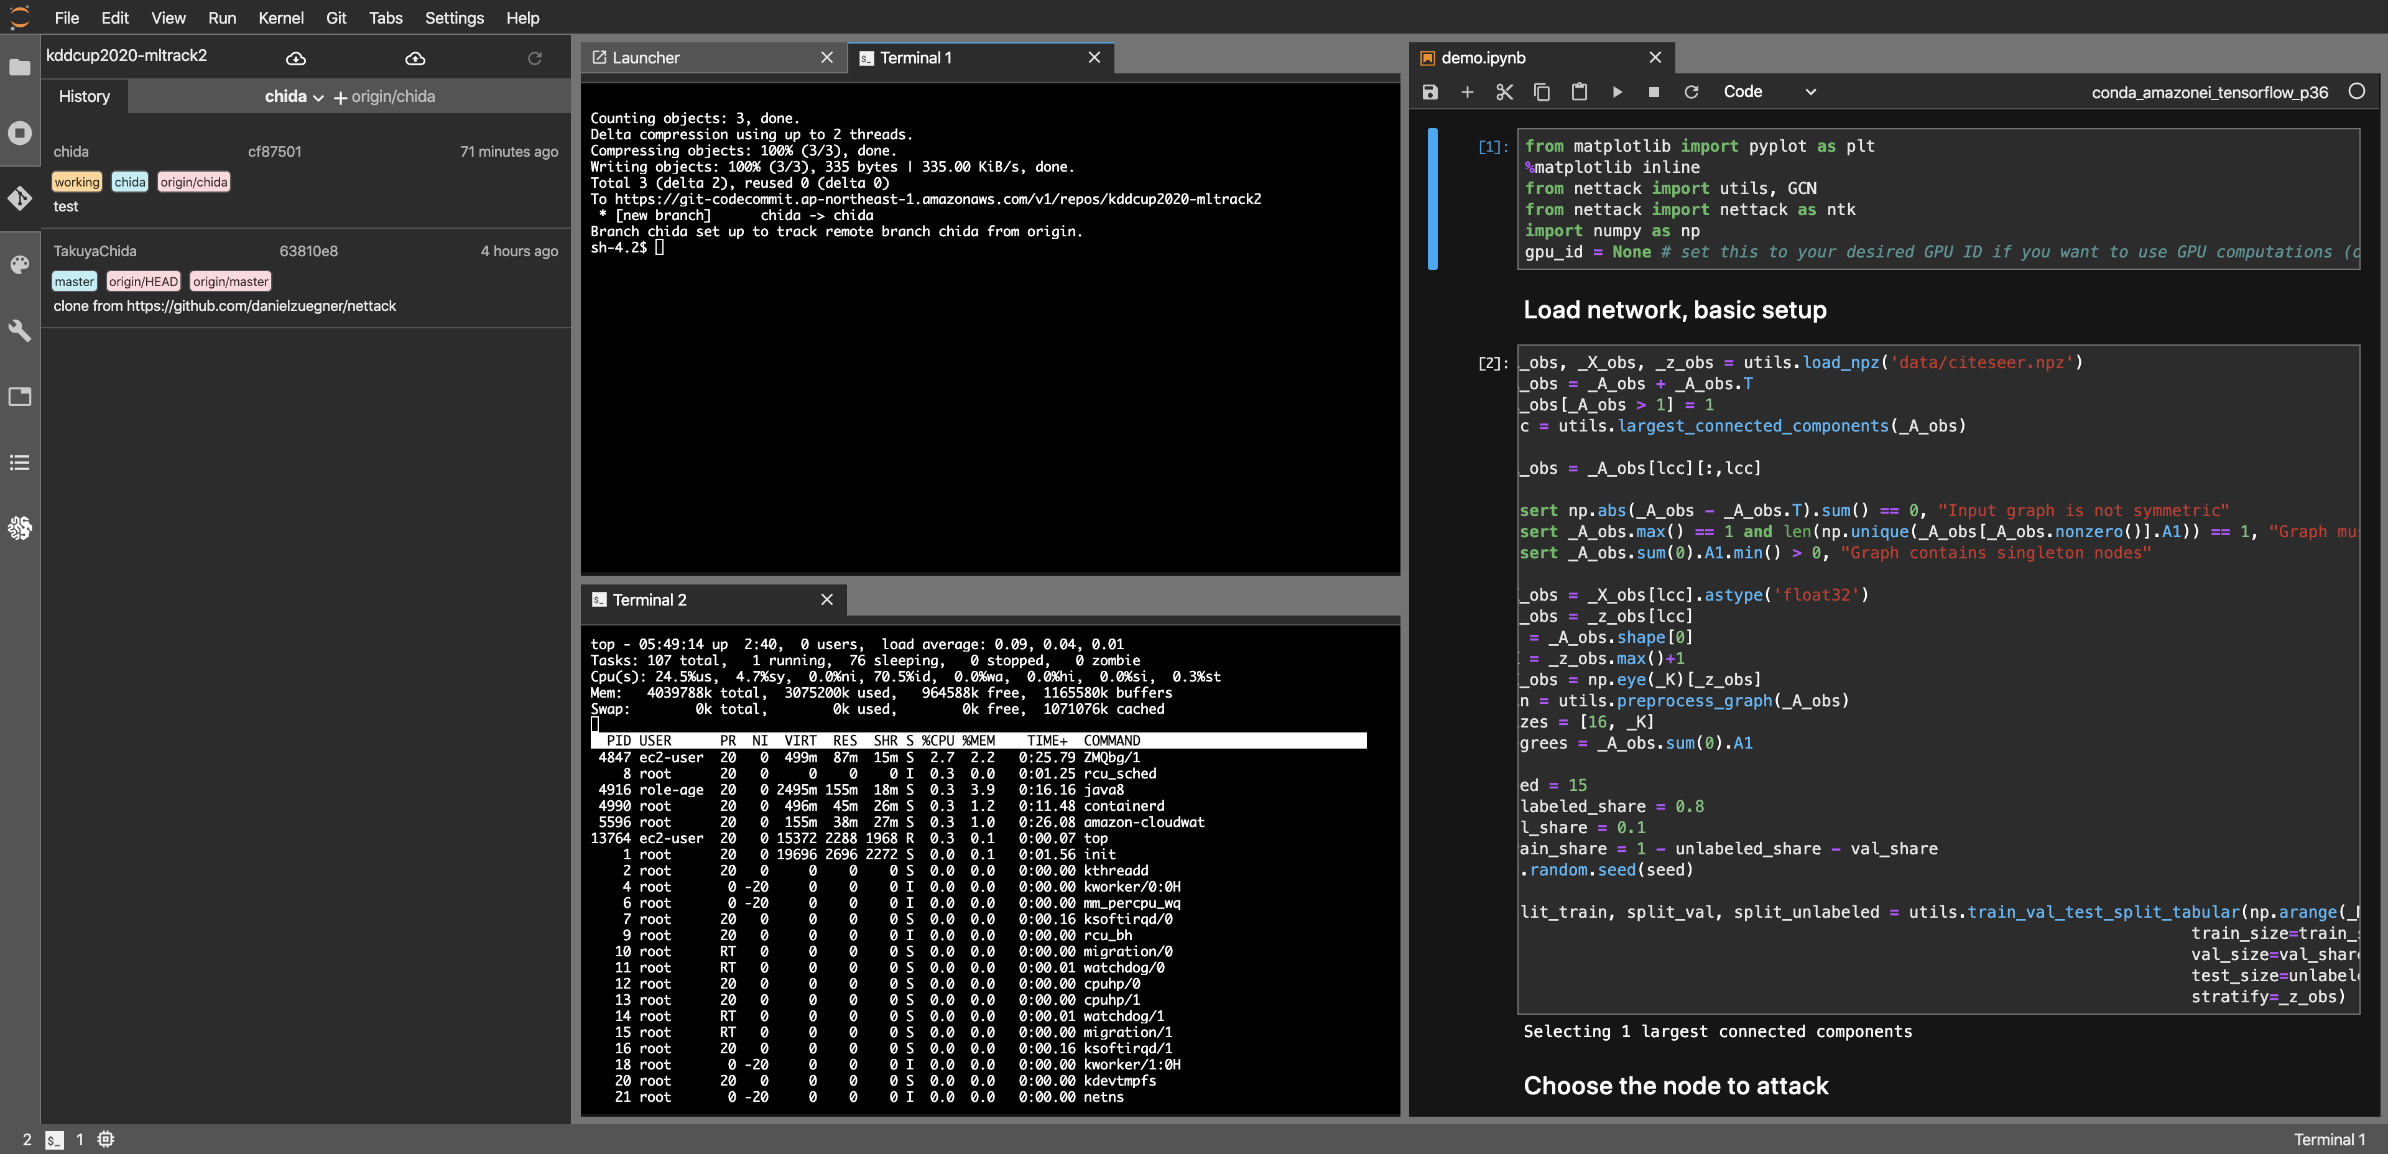Open the Git sidebar tab

[19, 198]
